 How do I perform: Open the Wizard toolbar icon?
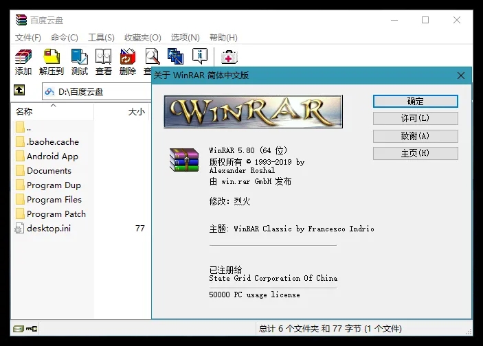(175, 56)
